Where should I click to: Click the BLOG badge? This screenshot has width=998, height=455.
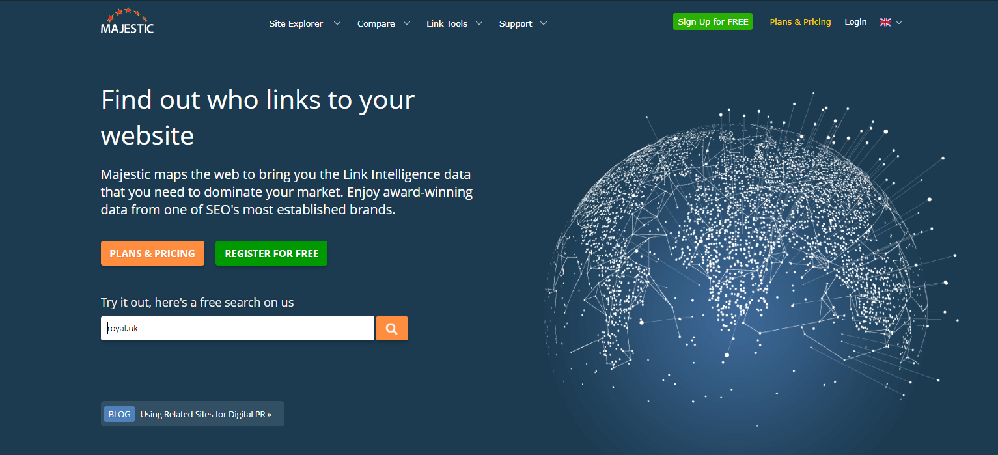[119, 414]
